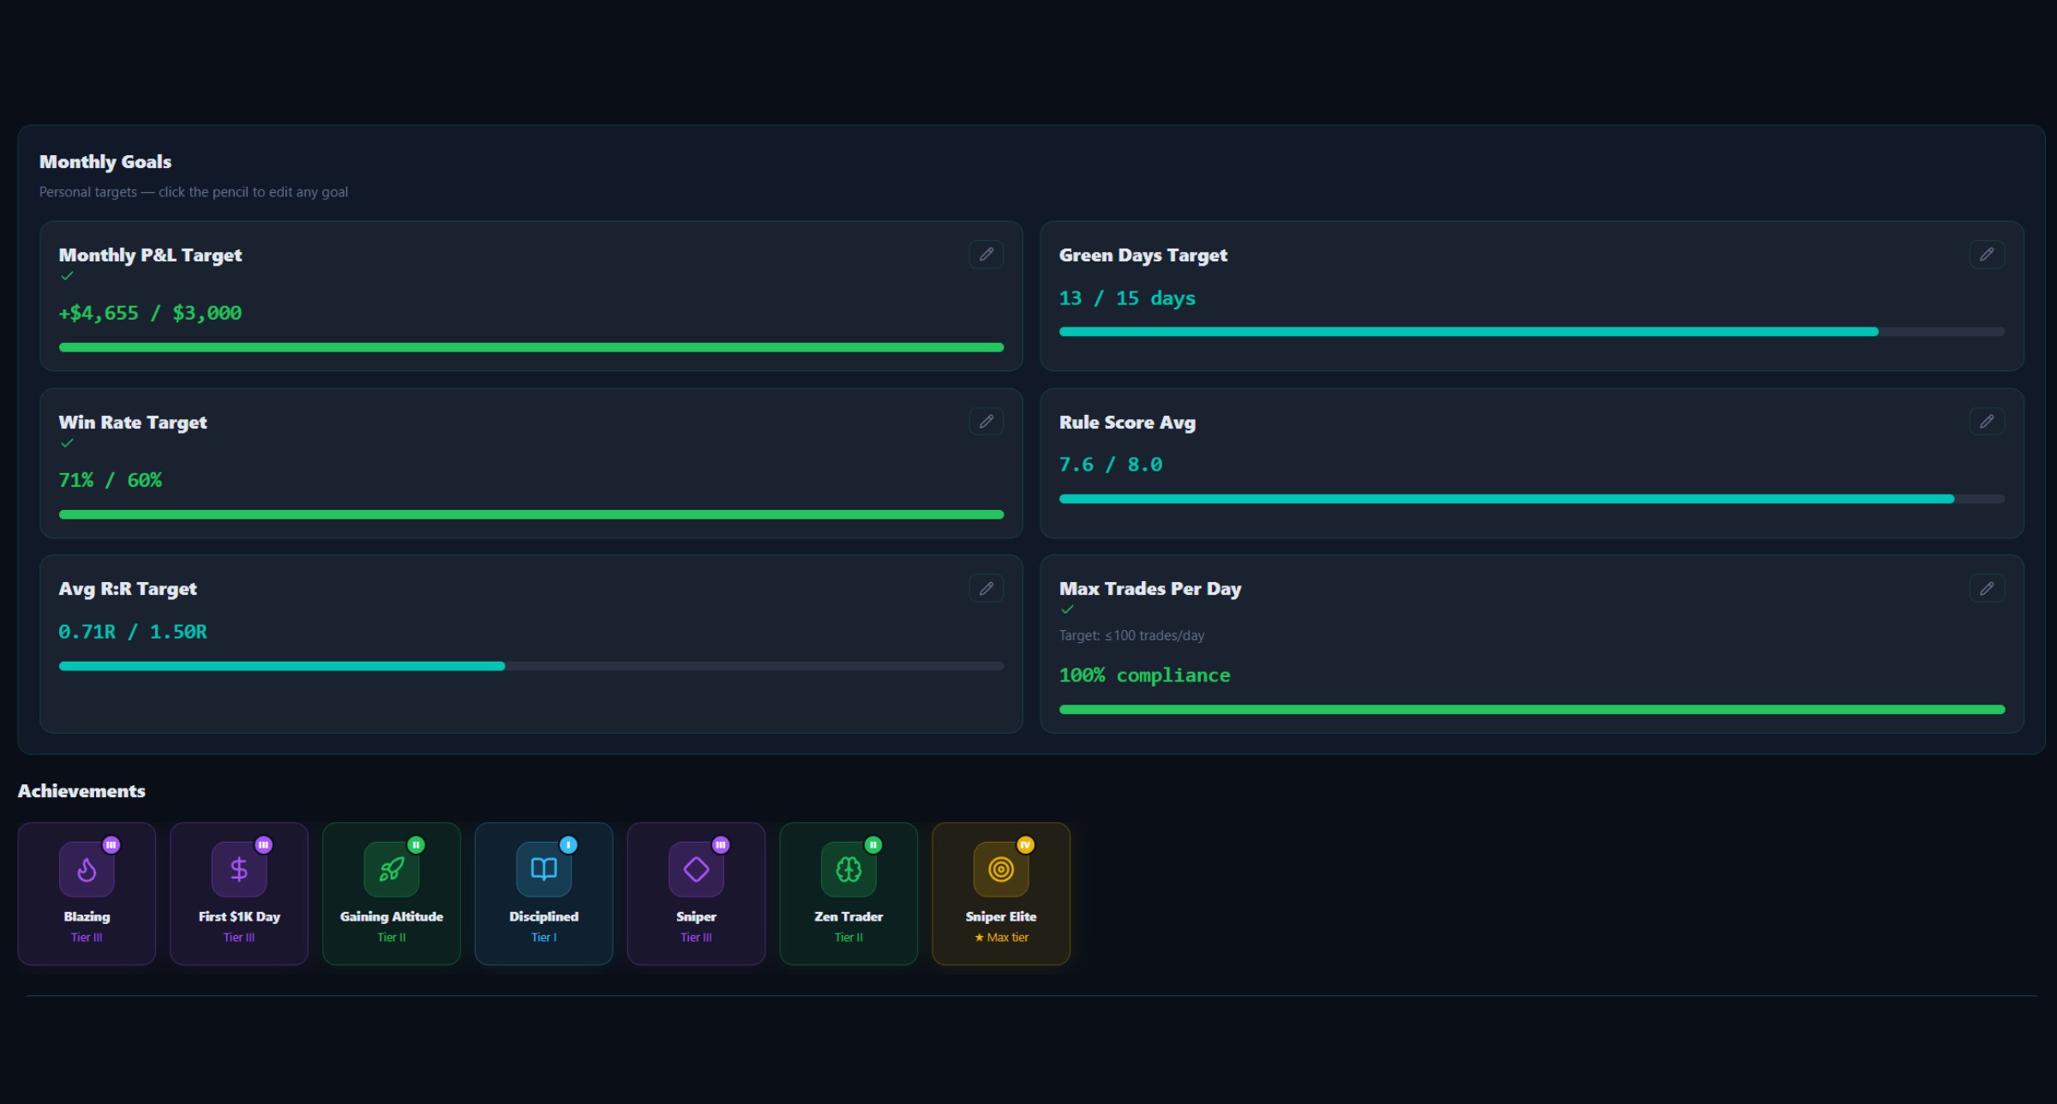Screen dimensions: 2057x1104
Task: Click the Blazing flame achievement icon
Action: (87, 869)
